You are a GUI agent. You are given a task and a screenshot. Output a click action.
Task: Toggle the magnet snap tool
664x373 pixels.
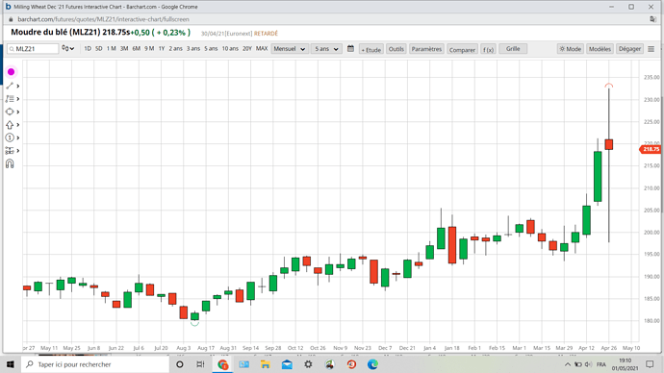point(10,163)
